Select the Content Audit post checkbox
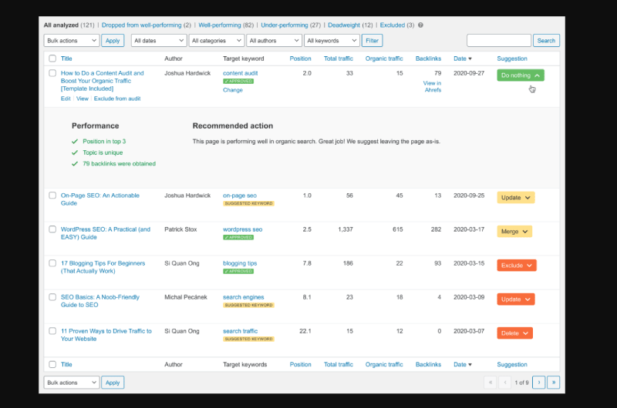 click(x=52, y=73)
